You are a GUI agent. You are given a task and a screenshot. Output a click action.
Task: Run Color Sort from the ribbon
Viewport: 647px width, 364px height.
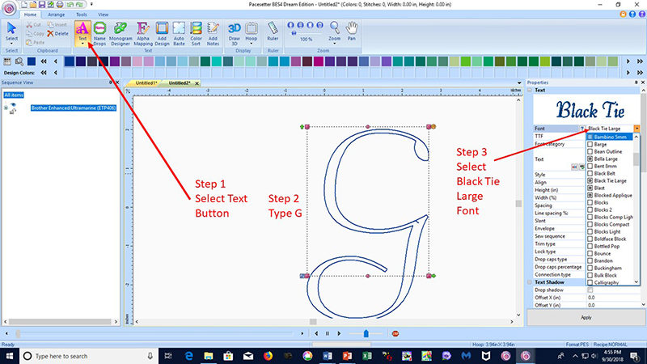(x=197, y=33)
